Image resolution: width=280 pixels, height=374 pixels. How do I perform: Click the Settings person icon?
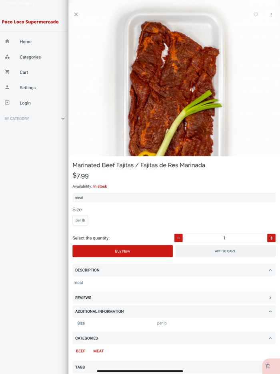tap(7, 87)
